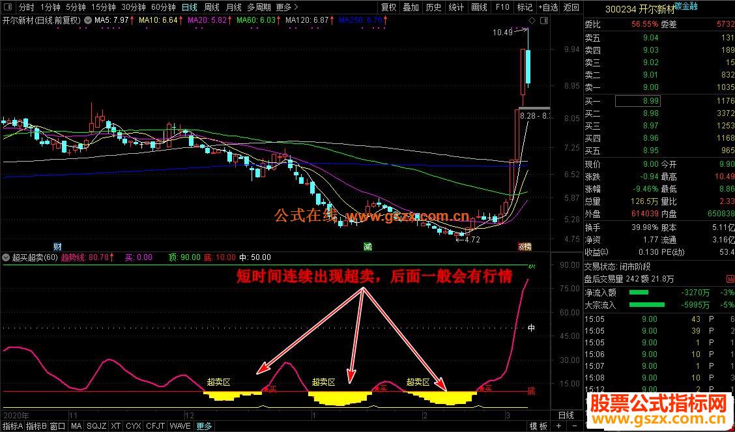Viewport: 735px width, 432px height.
Task: Click the 返回 back button
Action: [x=571, y=7]
